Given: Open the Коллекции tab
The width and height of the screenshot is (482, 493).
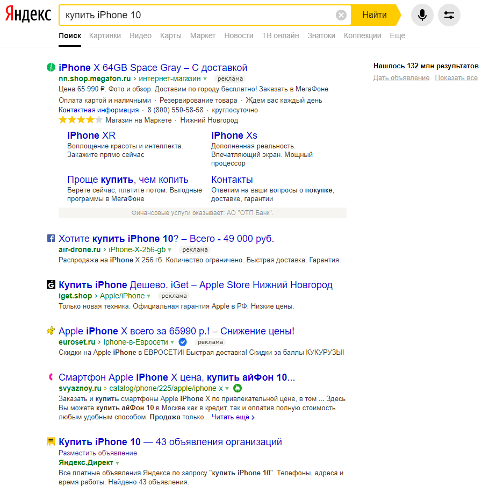Looking at the screenshot, I should click(362, 36).
